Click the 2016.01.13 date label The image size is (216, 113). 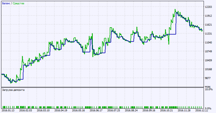click(8, 110)
